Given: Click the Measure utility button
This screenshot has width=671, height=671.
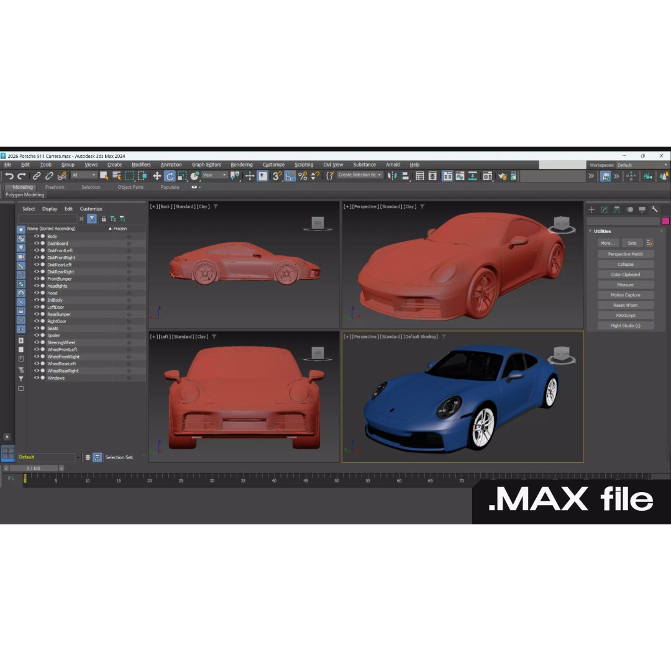Looking at the screenshot, I should (x=625, y=285).
